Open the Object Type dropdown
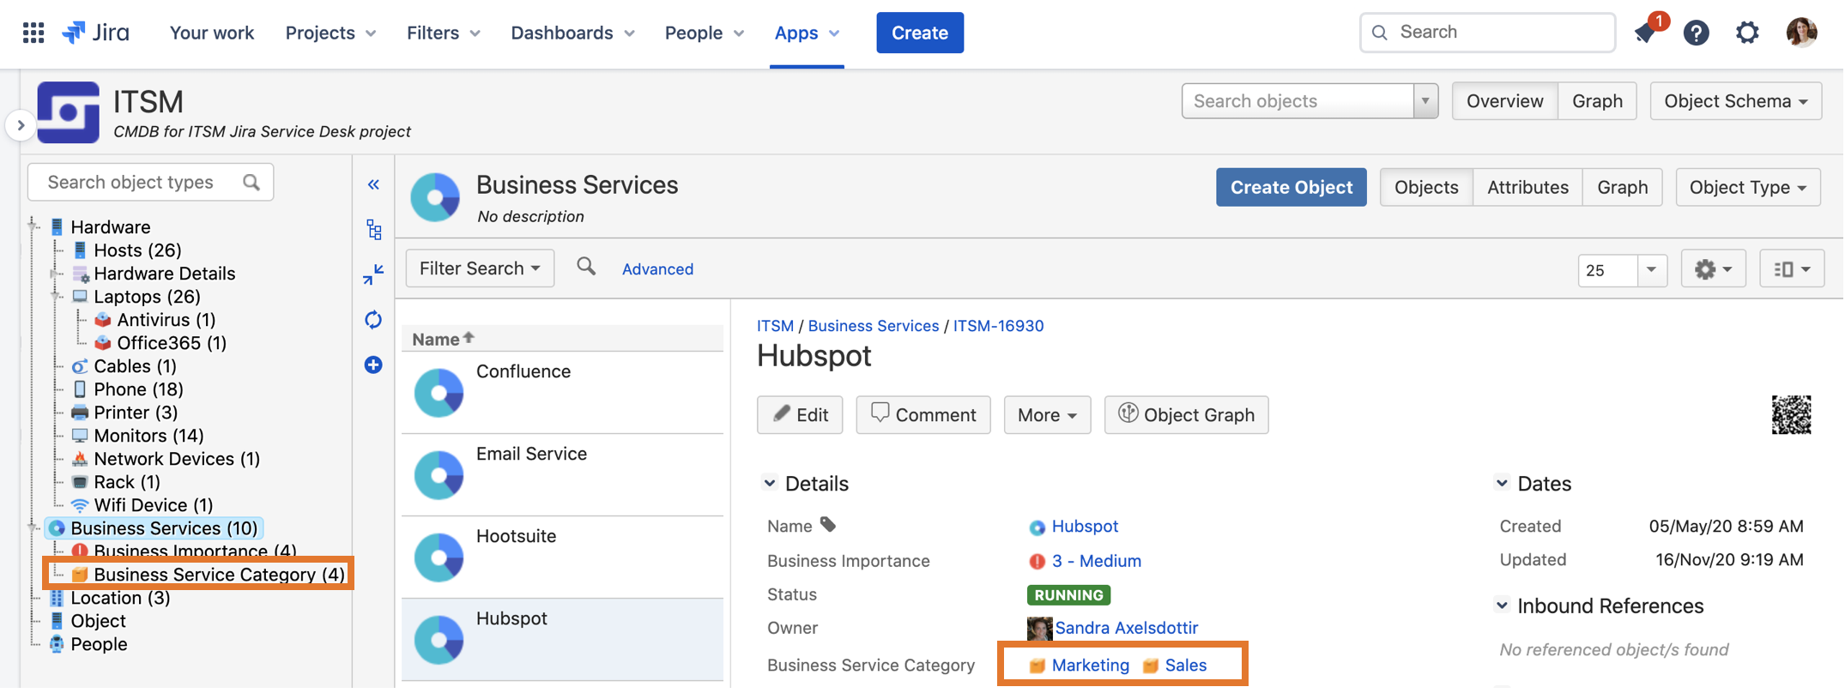The height and width of the screenshot is (693, 1845). tap(1747, 187)
